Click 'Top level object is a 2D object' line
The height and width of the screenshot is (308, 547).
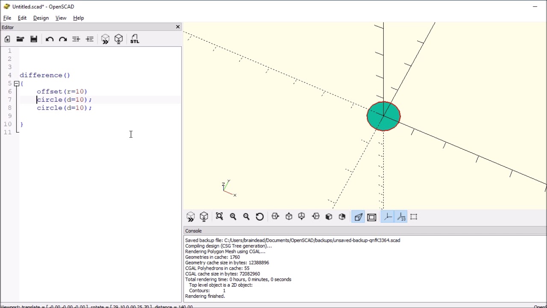pyautogui.click(x=221, y=285)
